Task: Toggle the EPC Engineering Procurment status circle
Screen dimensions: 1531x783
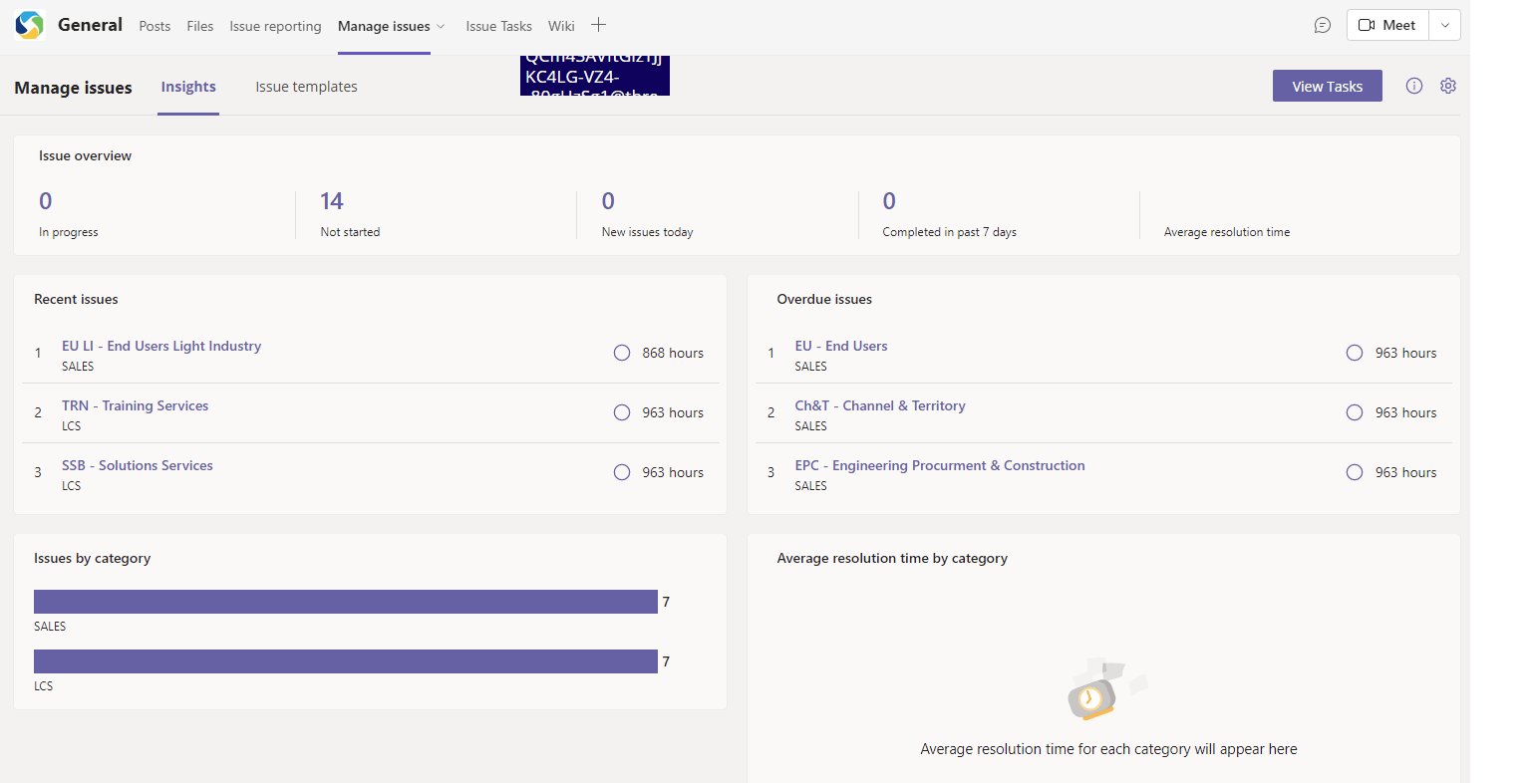Action: (1355, 472)
